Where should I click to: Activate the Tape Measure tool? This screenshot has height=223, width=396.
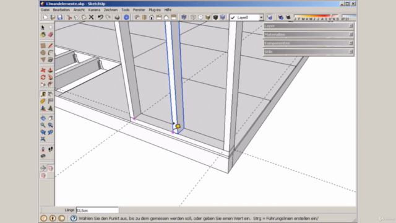pos(43,94)
